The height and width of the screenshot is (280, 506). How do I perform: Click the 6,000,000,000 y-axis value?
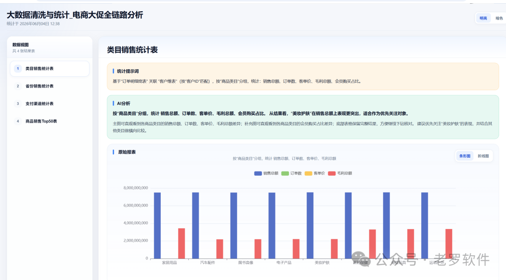(x=135, y=205)
